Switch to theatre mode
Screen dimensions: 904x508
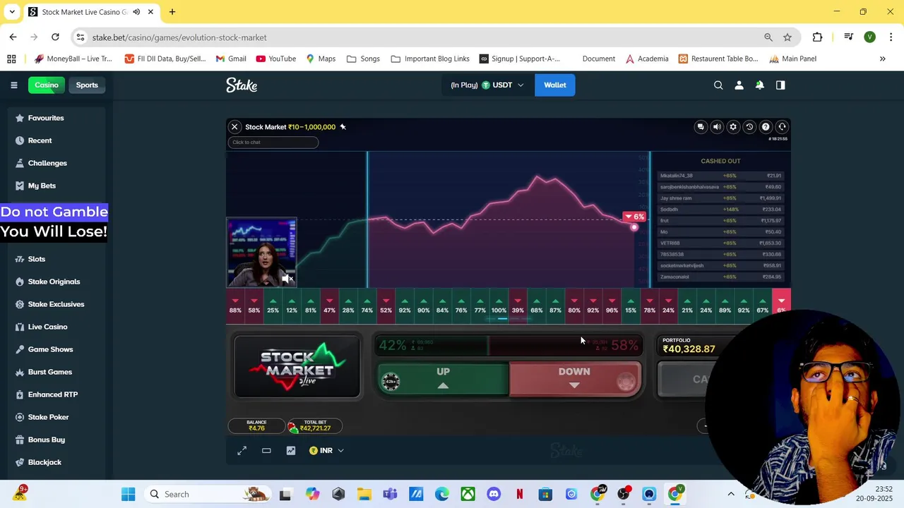pos(266,450)
